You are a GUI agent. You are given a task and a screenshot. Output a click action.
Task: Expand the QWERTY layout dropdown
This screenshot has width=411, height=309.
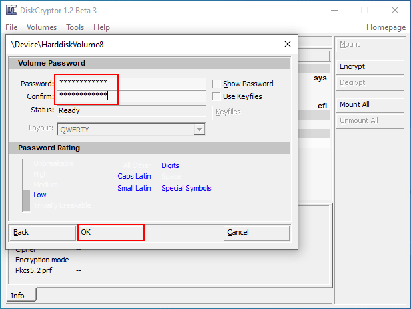pyautogui.click(x=199, y=130)
